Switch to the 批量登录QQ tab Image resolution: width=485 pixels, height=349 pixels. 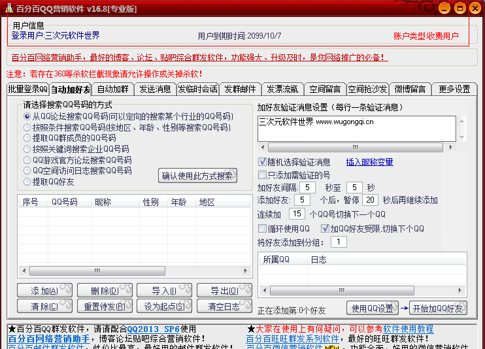click(27, 89)
